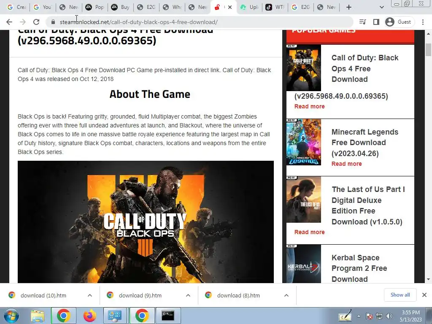Switch to the 'Upl' tab
This screenshot has width=432, height=324.
(x=249, y=7)
